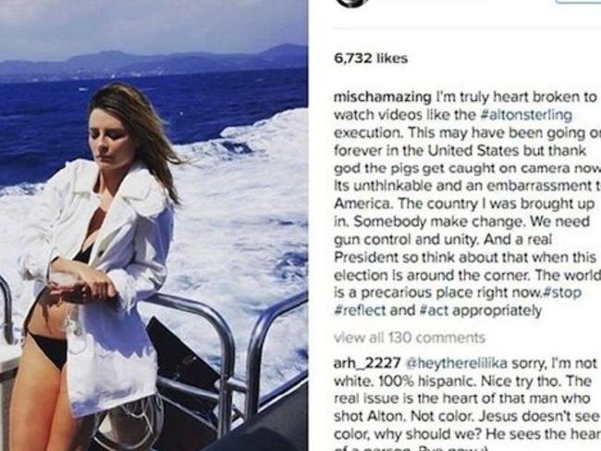Click the header divider line below the avatar
601x451 pixels.
tap(462, 25)
